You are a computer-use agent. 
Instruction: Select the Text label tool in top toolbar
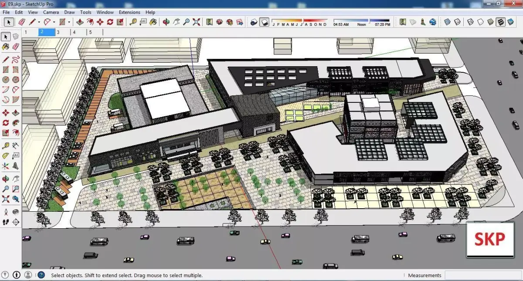143,22
